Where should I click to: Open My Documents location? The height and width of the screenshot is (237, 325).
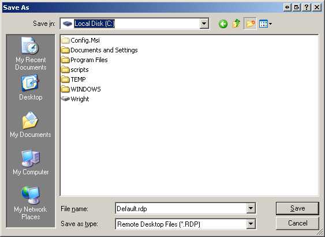[31, 125]
